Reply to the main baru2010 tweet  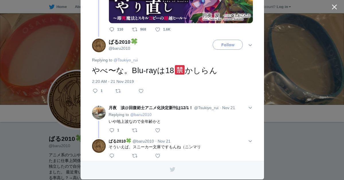95,91
